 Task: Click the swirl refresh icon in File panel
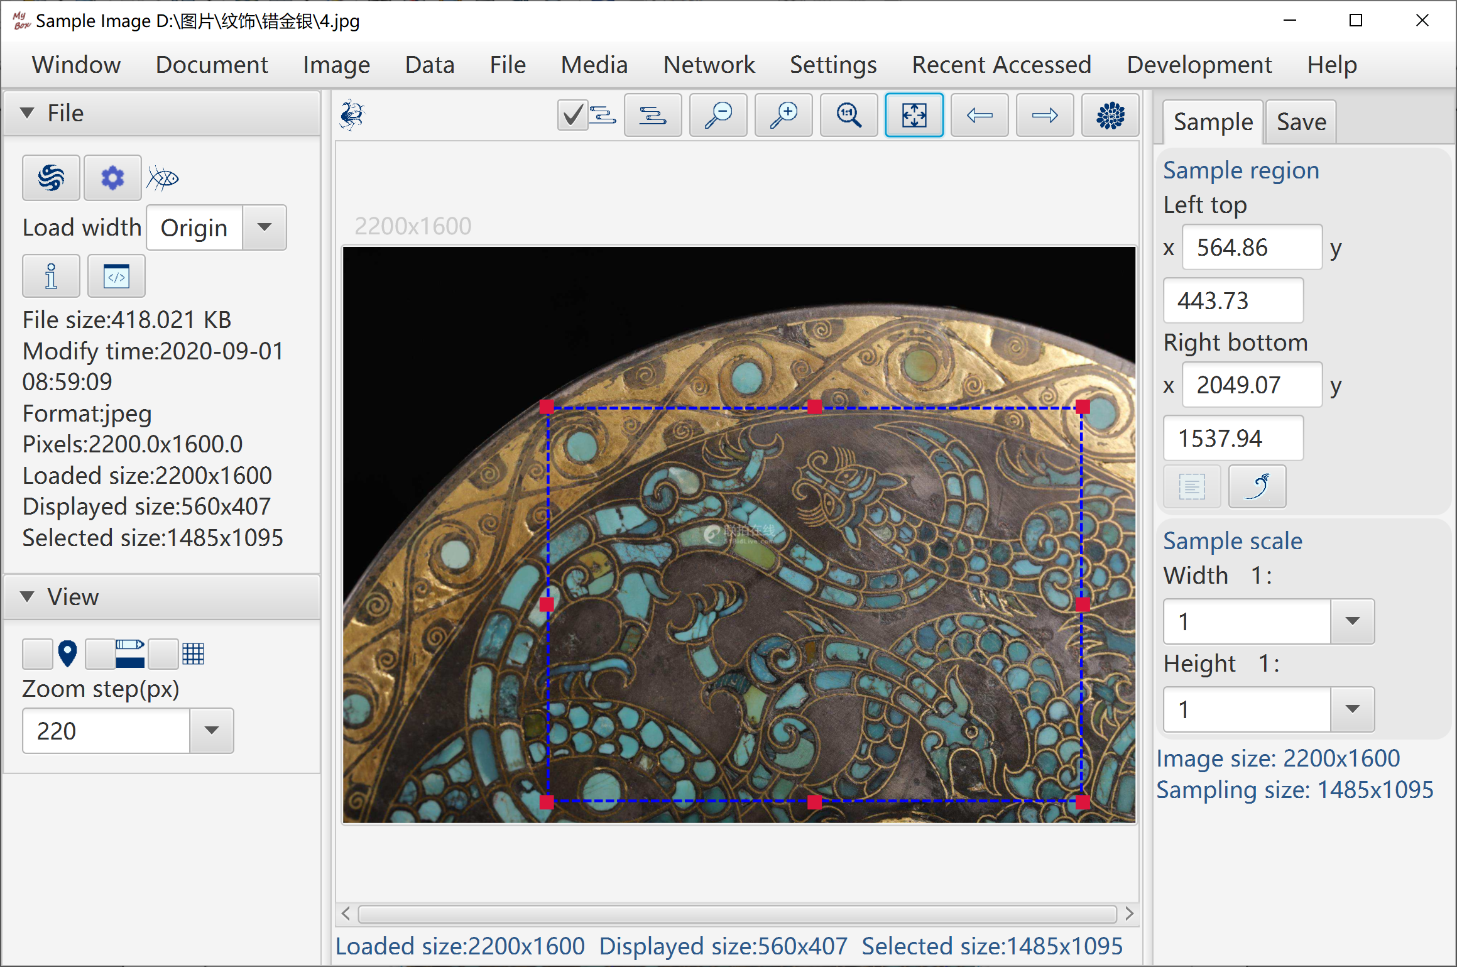pos(51,178)
